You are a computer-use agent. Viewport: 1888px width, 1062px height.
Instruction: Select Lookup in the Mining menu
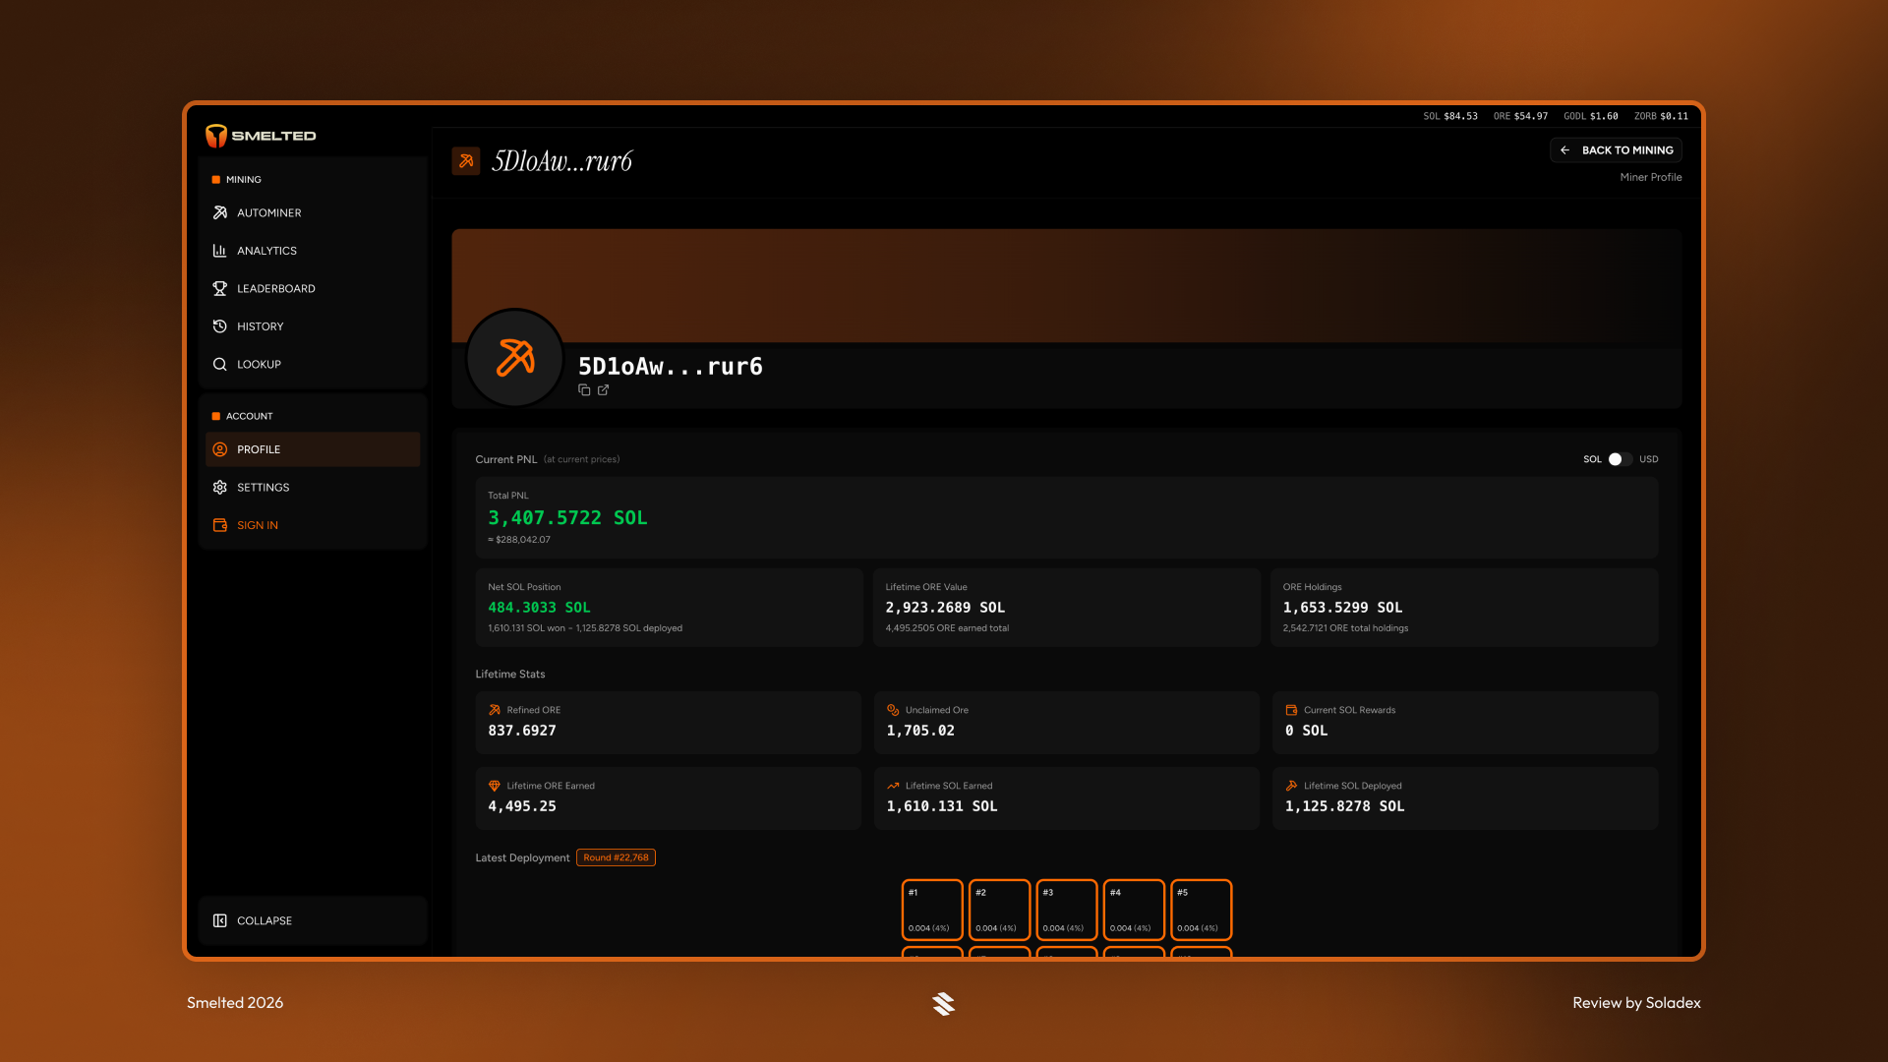coord(259,364)
